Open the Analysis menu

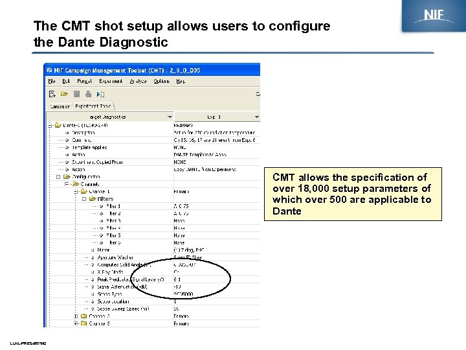(139, 81)
